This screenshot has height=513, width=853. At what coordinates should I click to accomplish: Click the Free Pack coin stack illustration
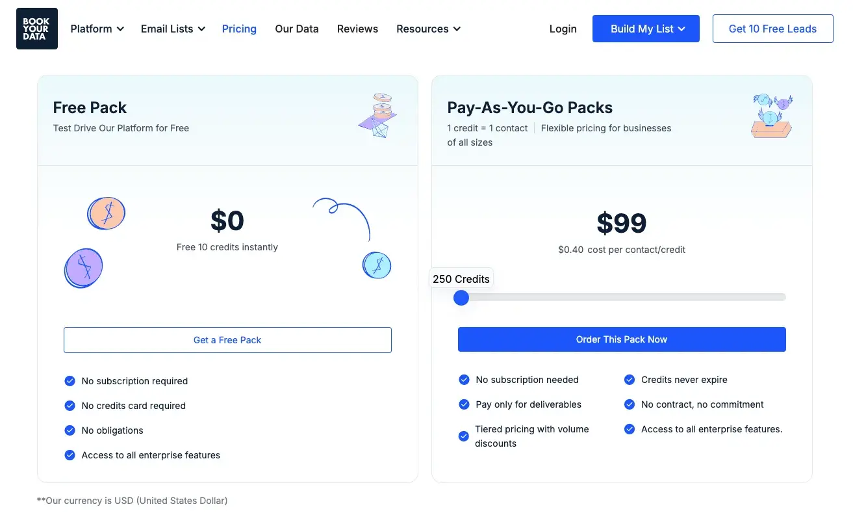pos(378,115)
